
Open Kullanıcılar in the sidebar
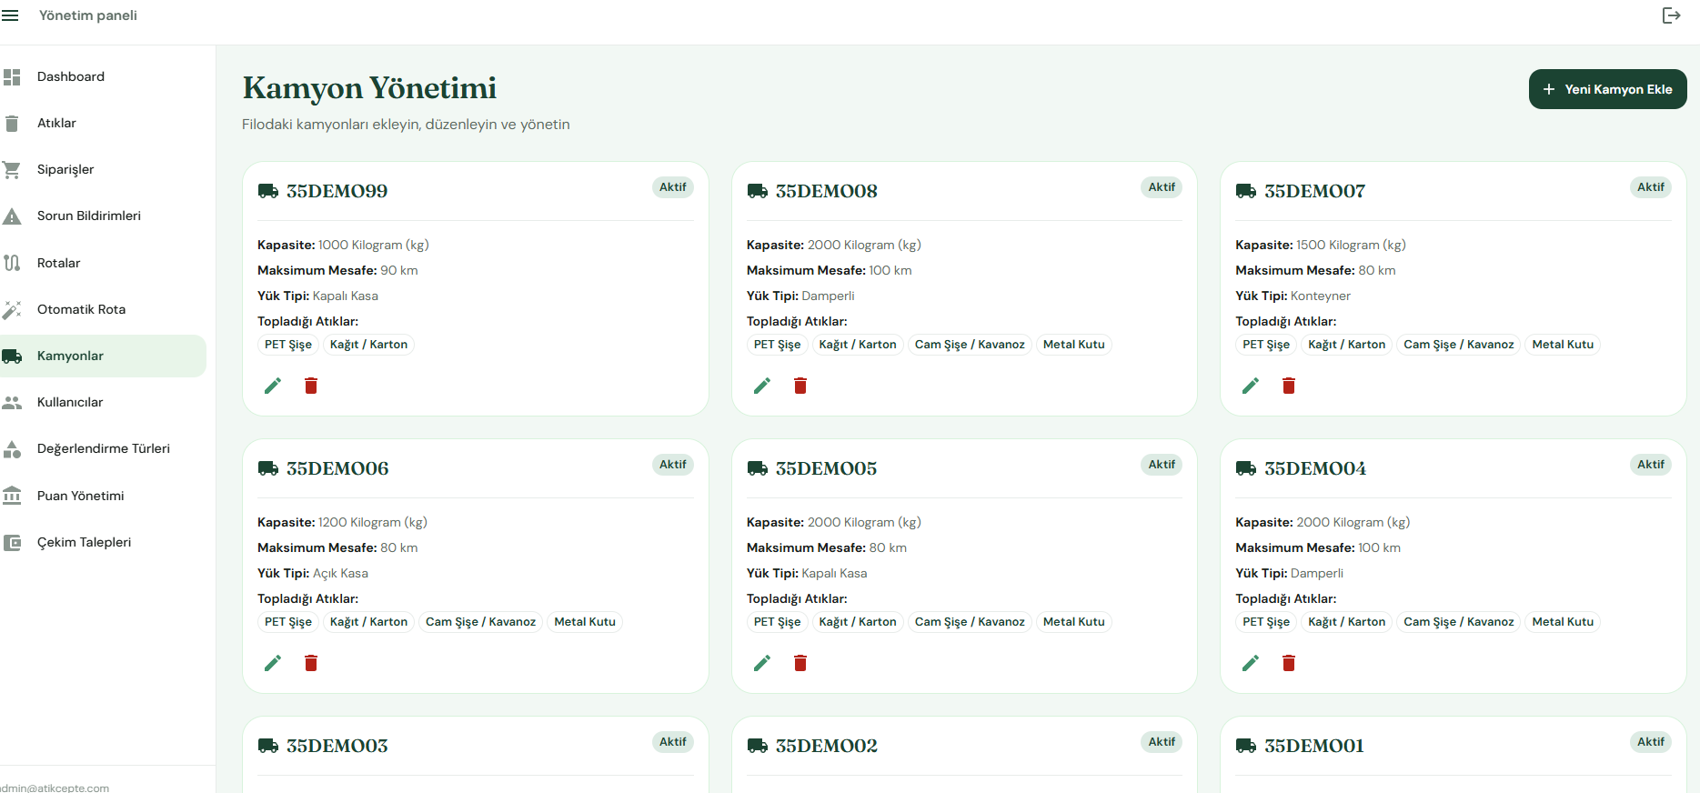tap(103, 402)
